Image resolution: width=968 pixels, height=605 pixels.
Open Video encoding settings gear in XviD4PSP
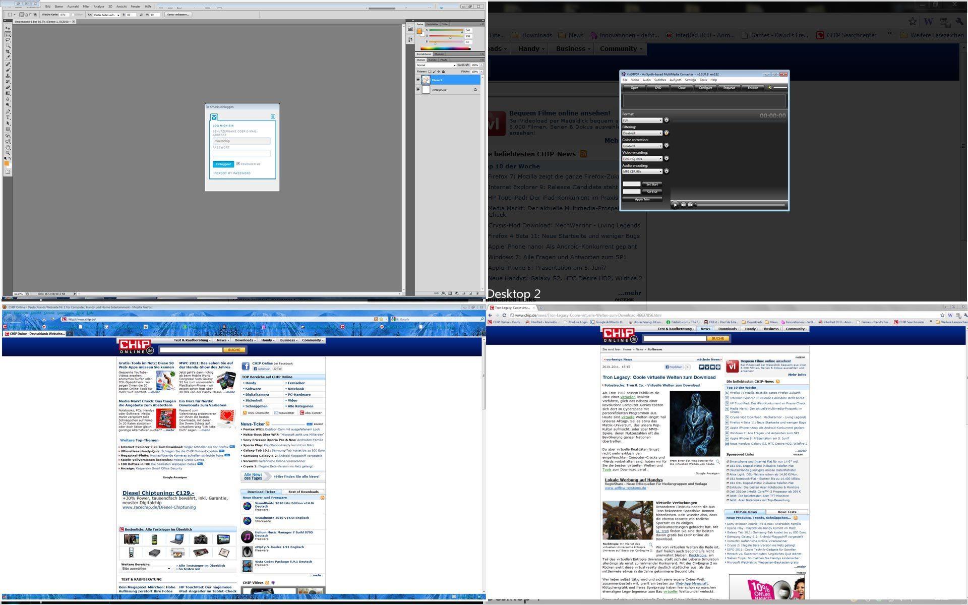[667, 158]
